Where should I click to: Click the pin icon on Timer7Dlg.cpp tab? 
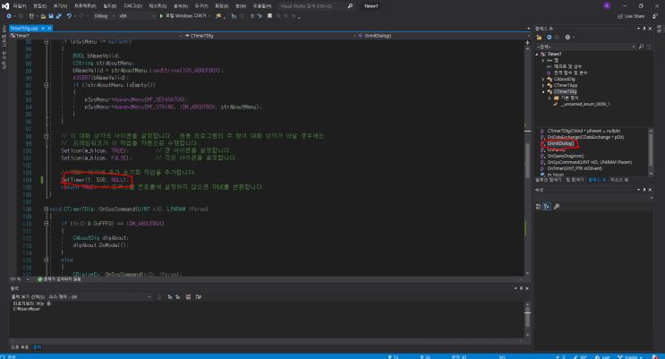pyautogui.click(x=43, y=29)
